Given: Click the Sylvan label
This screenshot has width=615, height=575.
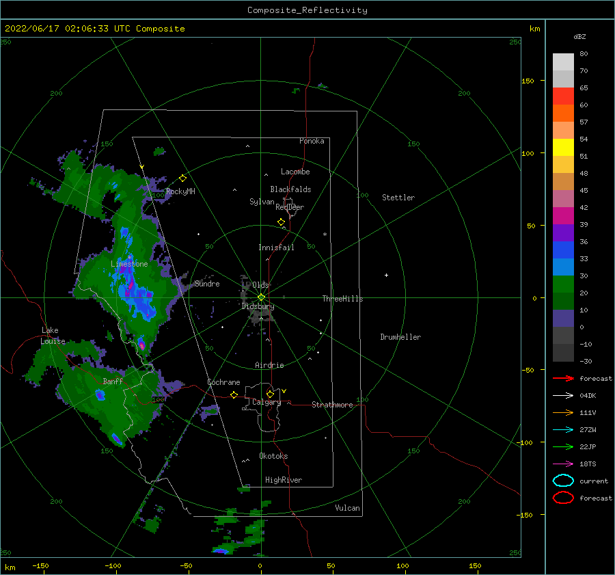Looking at the screenshot, I should 262,202.
